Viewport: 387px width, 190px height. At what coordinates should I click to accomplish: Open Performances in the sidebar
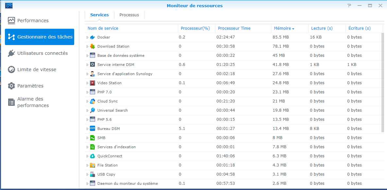point(33,21)
